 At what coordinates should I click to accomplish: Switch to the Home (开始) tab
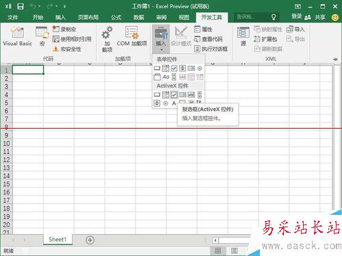(38, 17)
